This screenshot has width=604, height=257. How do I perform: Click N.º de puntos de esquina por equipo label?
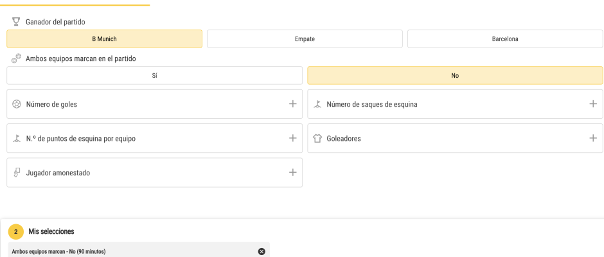(81, 139)
